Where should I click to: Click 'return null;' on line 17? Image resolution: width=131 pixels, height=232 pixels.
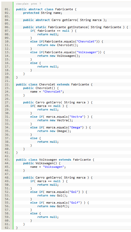(x=48, y=67)
